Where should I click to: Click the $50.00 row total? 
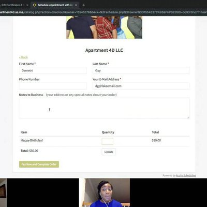(156, 140)
